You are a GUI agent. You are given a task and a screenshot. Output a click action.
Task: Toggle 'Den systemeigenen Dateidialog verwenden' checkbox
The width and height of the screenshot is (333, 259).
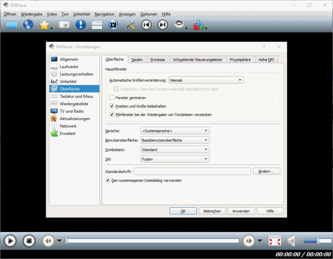point(108,180)
